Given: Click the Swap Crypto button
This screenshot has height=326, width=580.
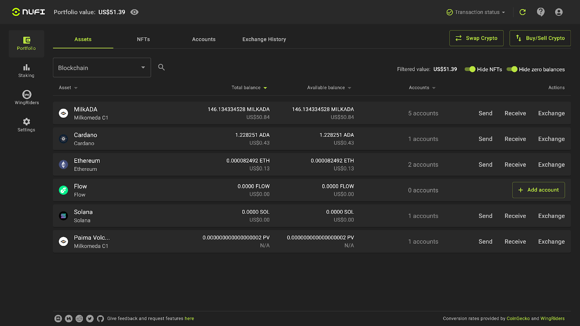Looking at the screenshot, I should (476, 38).
